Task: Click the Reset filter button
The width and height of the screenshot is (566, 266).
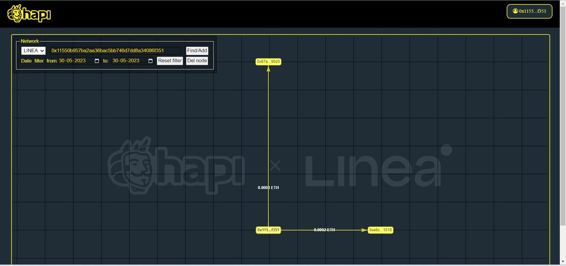Action: pos(170,61)
